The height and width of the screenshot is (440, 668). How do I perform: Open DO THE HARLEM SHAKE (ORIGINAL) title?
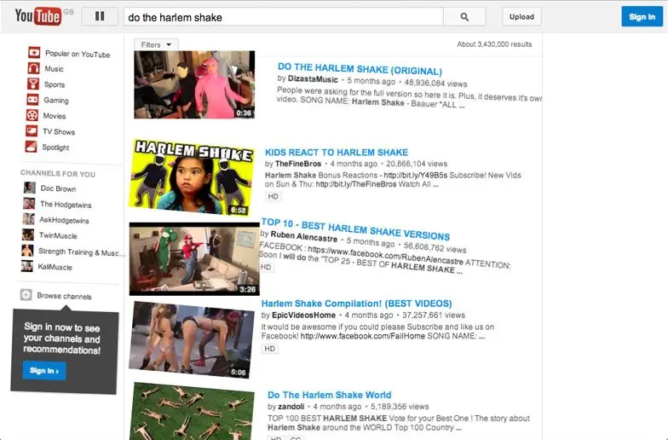click(x=360, y=69)
